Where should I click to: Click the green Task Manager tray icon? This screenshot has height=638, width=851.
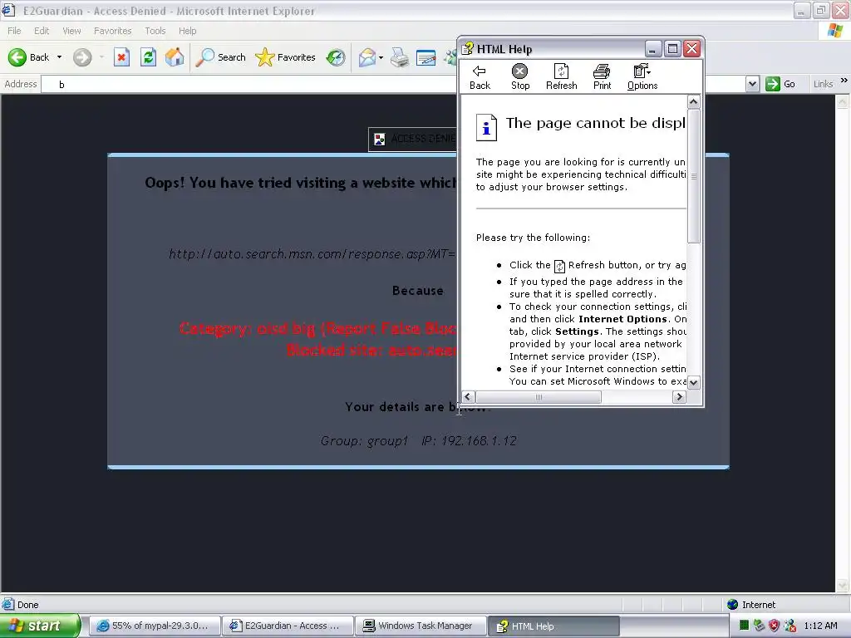[744, 626]
